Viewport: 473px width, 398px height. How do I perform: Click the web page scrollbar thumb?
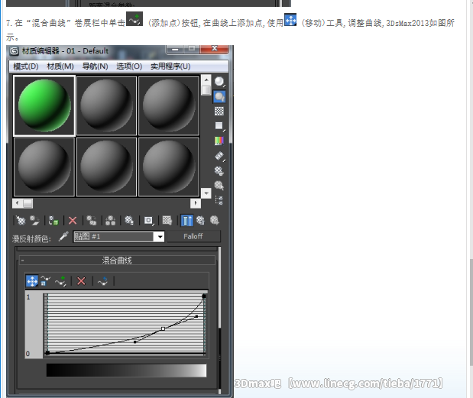tap(471, 312)
